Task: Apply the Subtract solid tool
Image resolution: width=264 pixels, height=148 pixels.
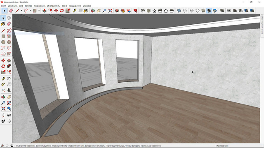Action: [x=240, y=11]
